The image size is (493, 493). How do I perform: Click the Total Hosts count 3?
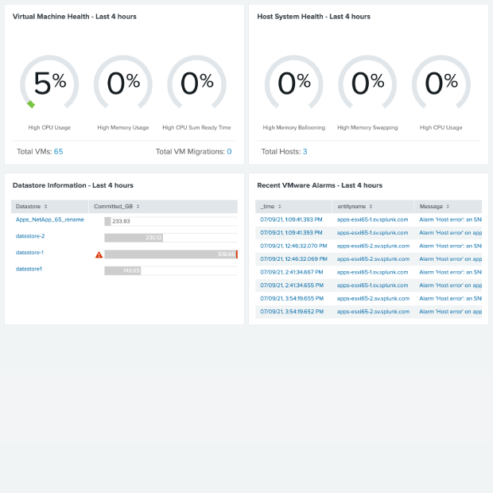[305, 152]
